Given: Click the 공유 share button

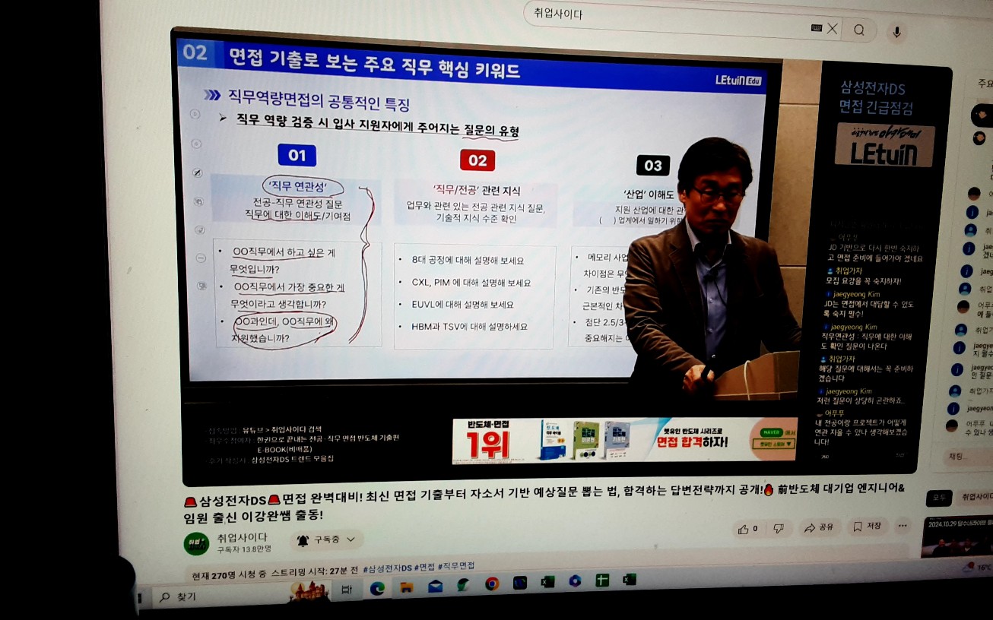Looking at the screenshot, I should click(x=818, y=527).
